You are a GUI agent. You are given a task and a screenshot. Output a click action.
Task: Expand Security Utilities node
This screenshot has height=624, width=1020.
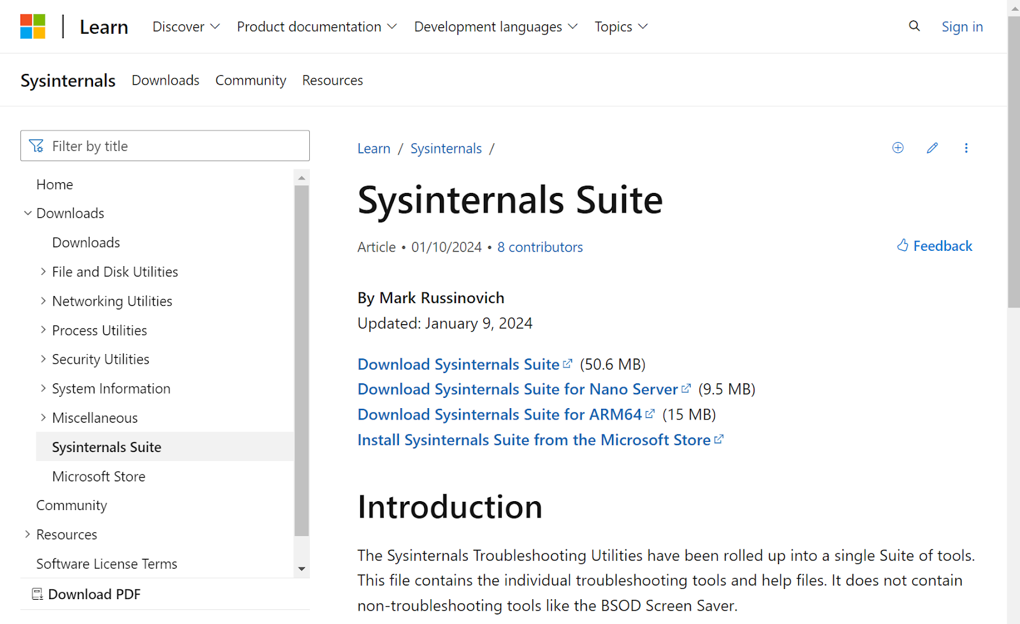click(x=43, y=359)
